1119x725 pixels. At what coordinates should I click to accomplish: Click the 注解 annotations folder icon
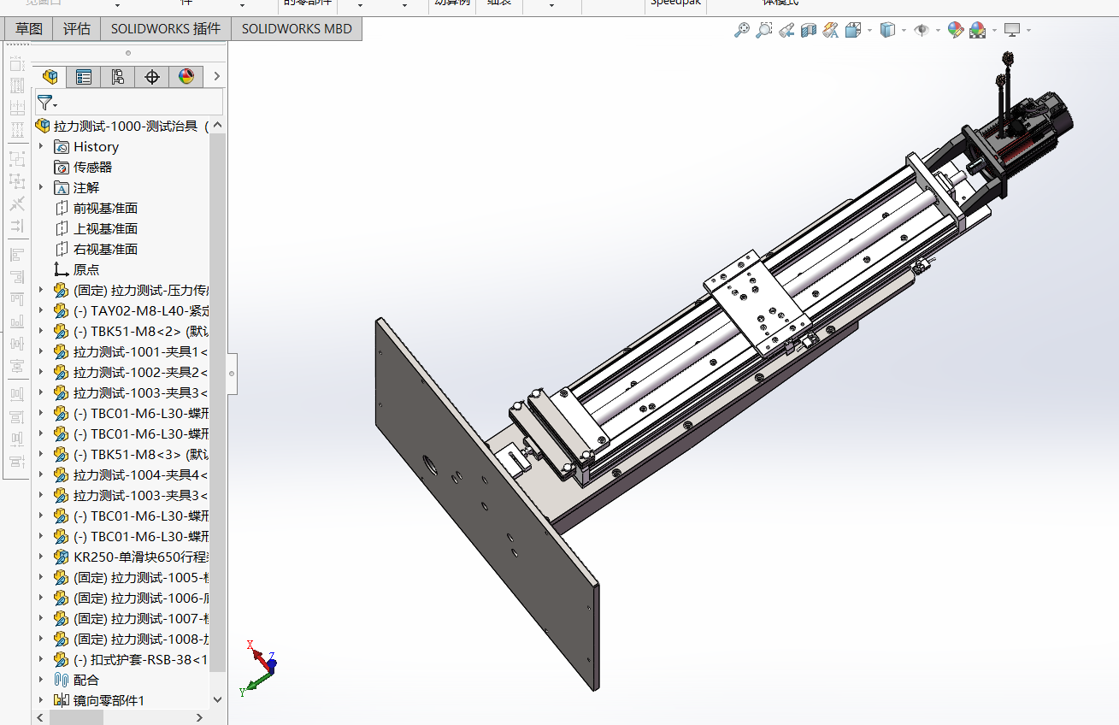61,188
